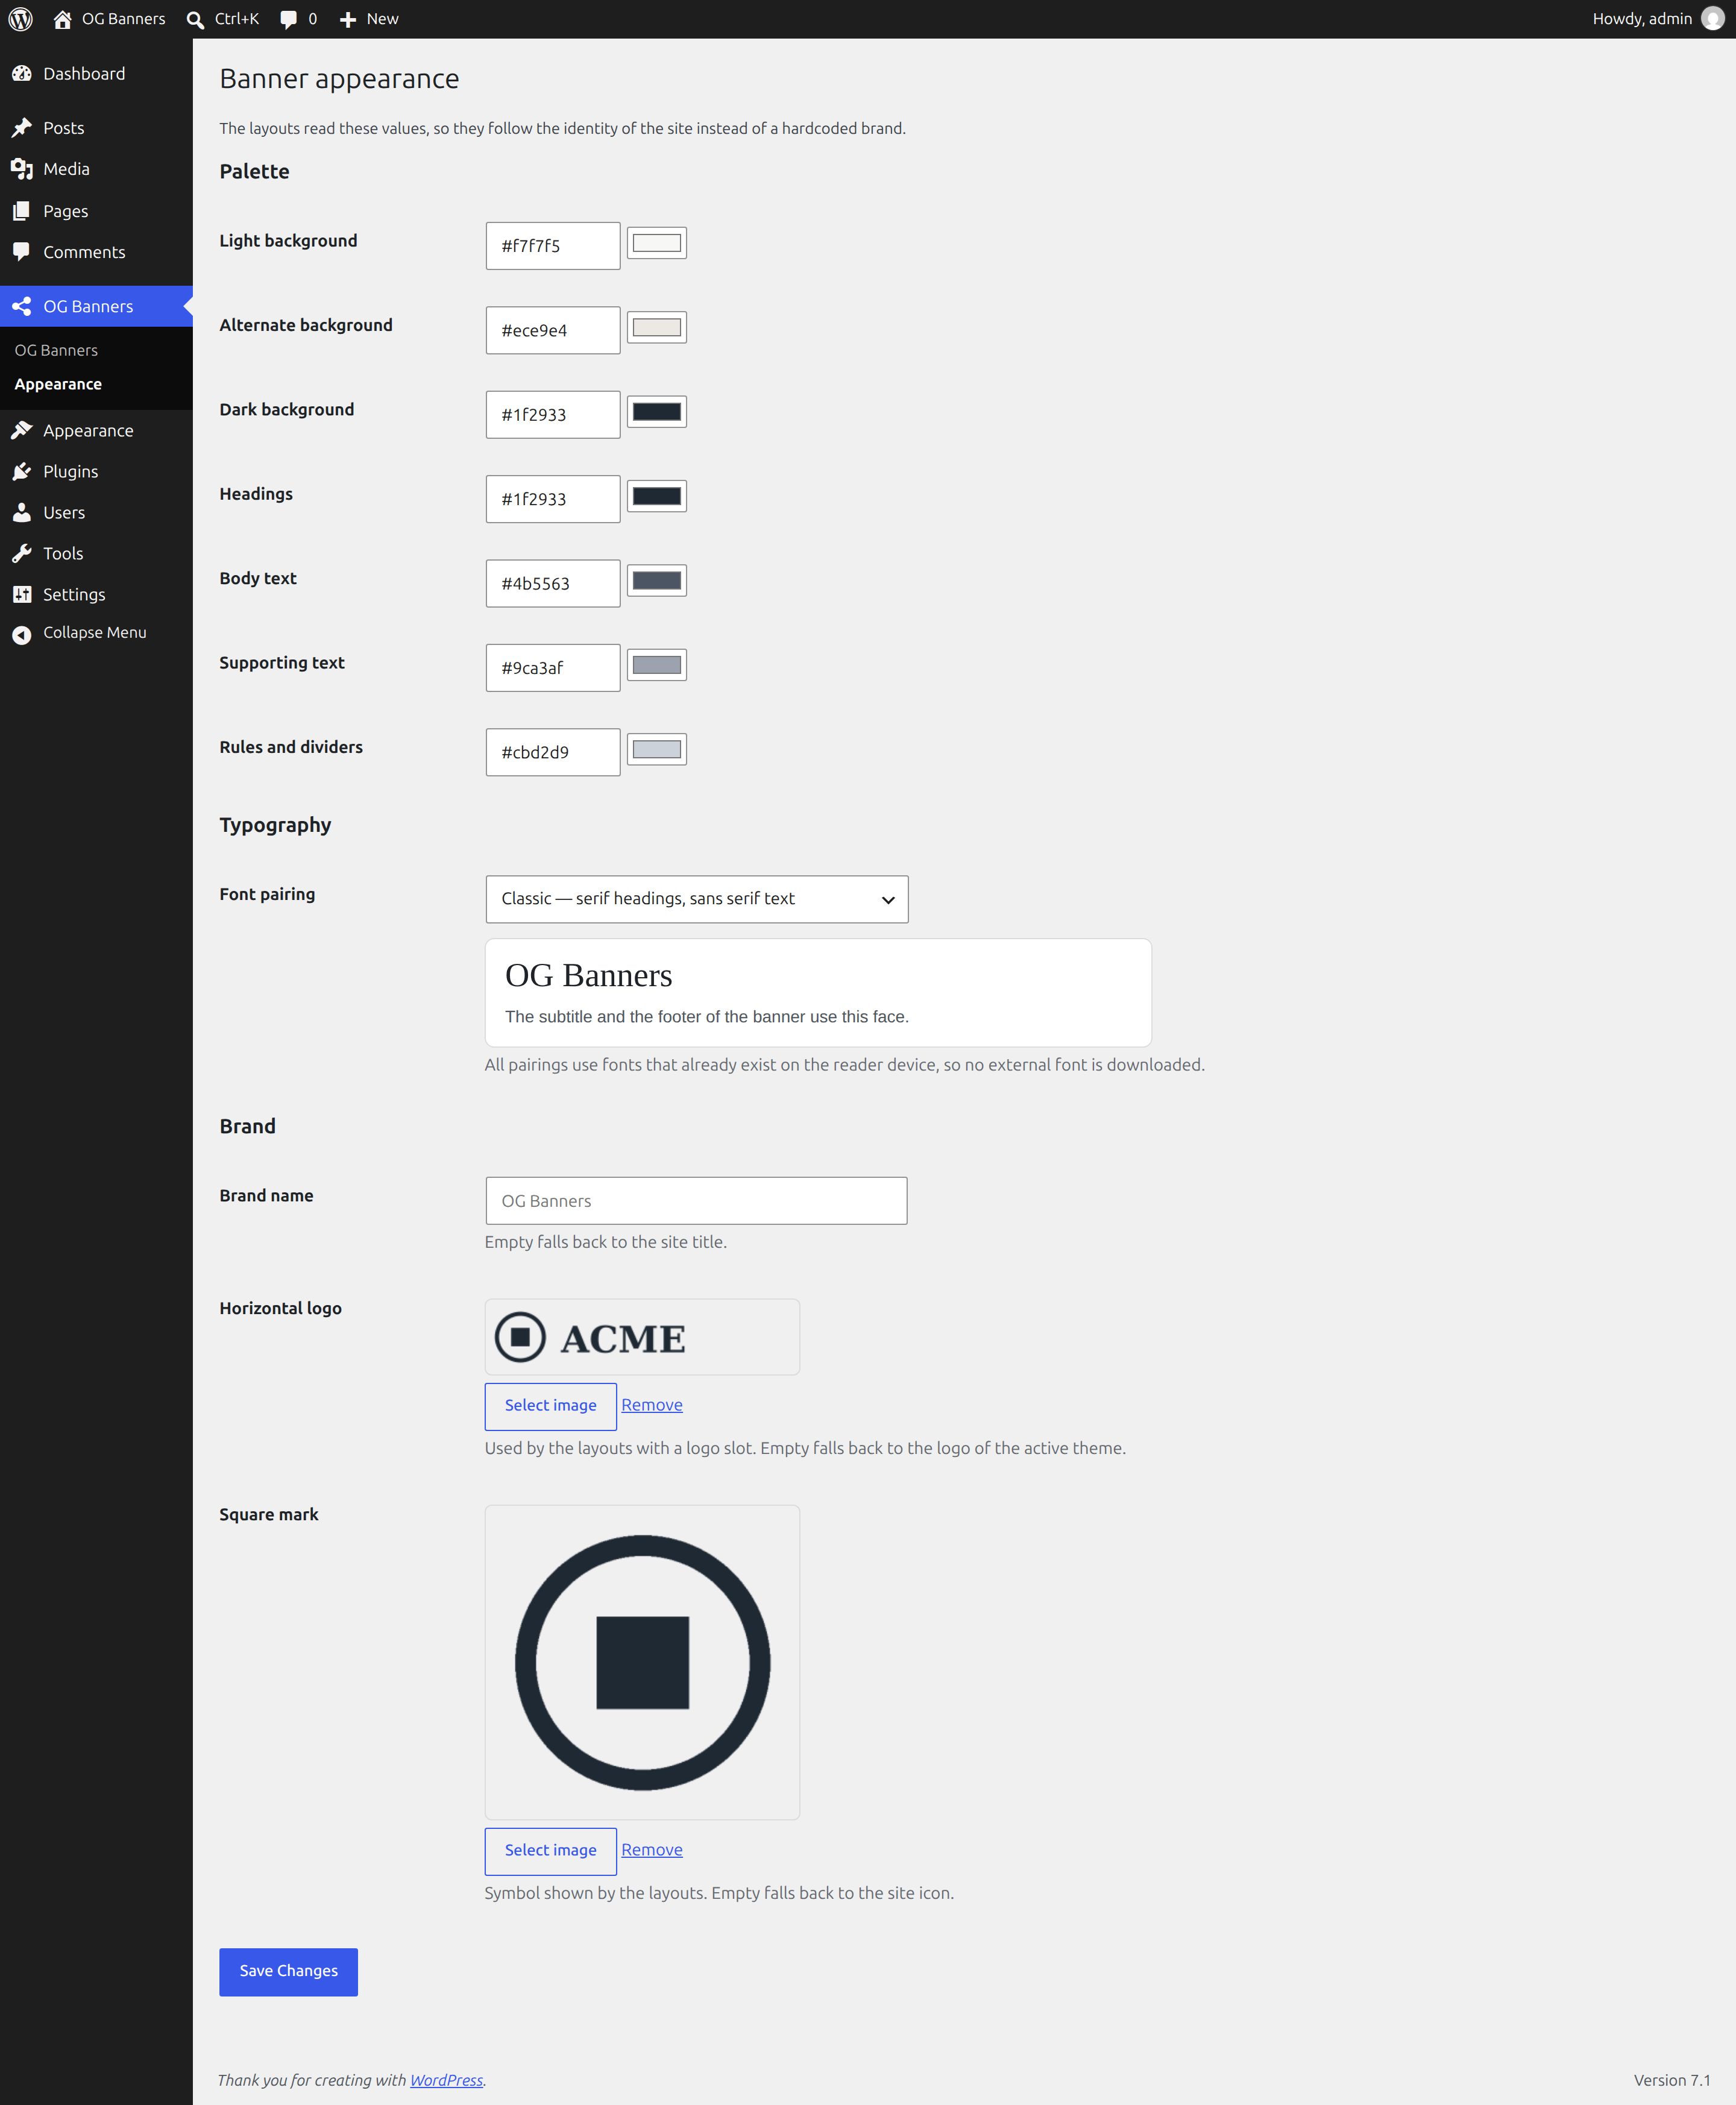Open the Media menu item
Screen dimensions: 1736x2105
pyautogui.click(x=96, y=169)
